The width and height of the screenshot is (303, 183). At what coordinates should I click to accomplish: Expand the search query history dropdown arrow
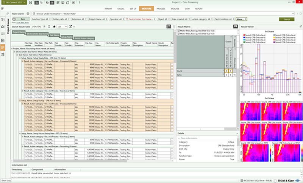click(x=293, y=14)
